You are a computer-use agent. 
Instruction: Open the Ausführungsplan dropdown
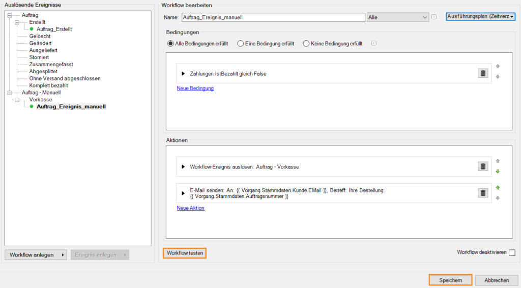[480, 17]
